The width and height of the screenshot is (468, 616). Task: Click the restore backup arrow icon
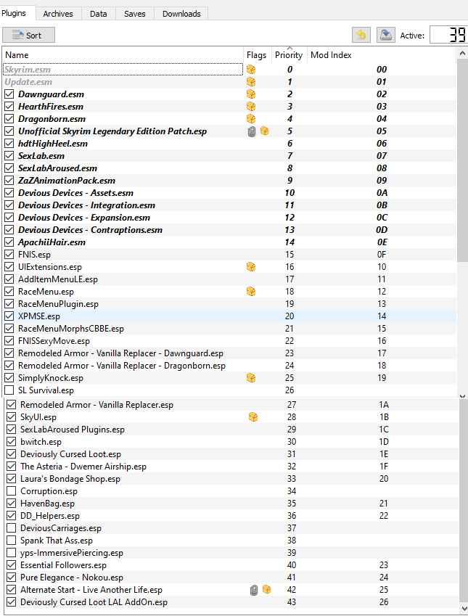click(x=361, y=35)
